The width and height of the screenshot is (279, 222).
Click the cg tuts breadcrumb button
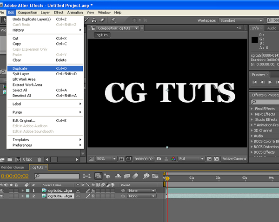click(x=102, y=35)
